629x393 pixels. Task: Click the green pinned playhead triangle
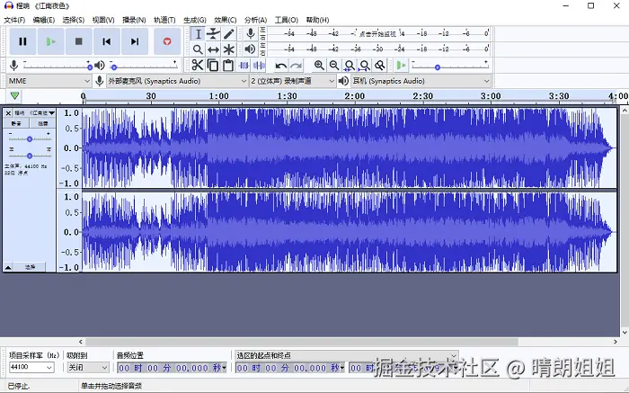pos(15,96)
